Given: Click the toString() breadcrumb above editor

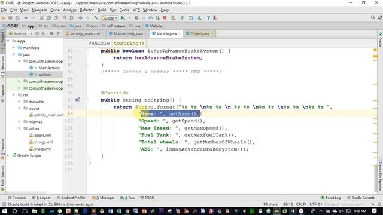Looking at the screenshot, I should pos(129,43).
